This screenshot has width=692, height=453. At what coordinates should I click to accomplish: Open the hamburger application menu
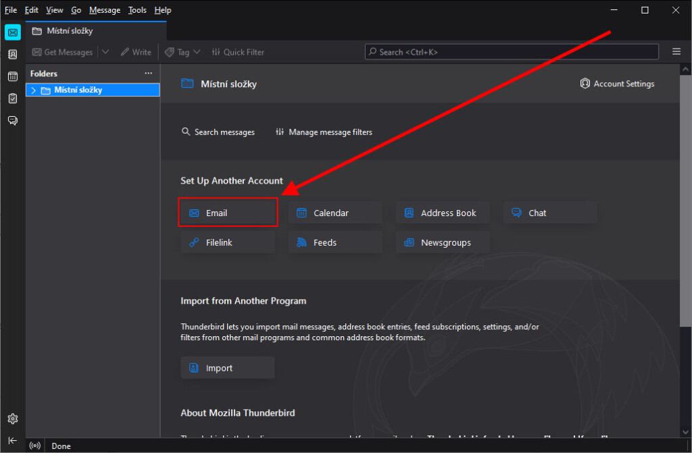click(x=676, y=52)
